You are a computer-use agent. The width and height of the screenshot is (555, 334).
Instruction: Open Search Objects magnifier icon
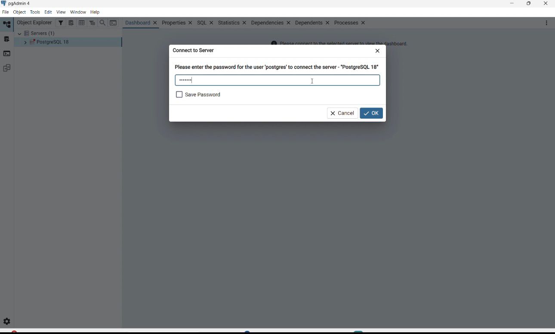click(102, 23)
